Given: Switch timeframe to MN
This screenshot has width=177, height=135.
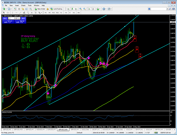Looking at the screenshot, I should 78,13.
